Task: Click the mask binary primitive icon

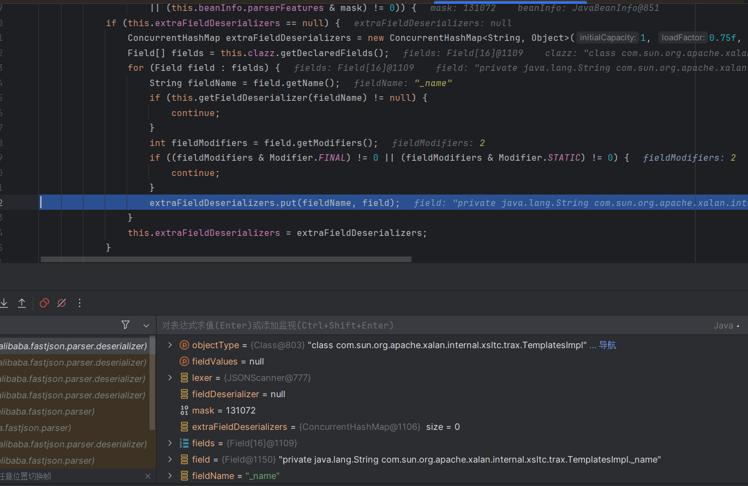Action: coord(184,410)
